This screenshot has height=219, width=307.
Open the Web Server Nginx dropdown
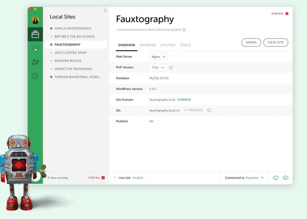click(159, 57)
